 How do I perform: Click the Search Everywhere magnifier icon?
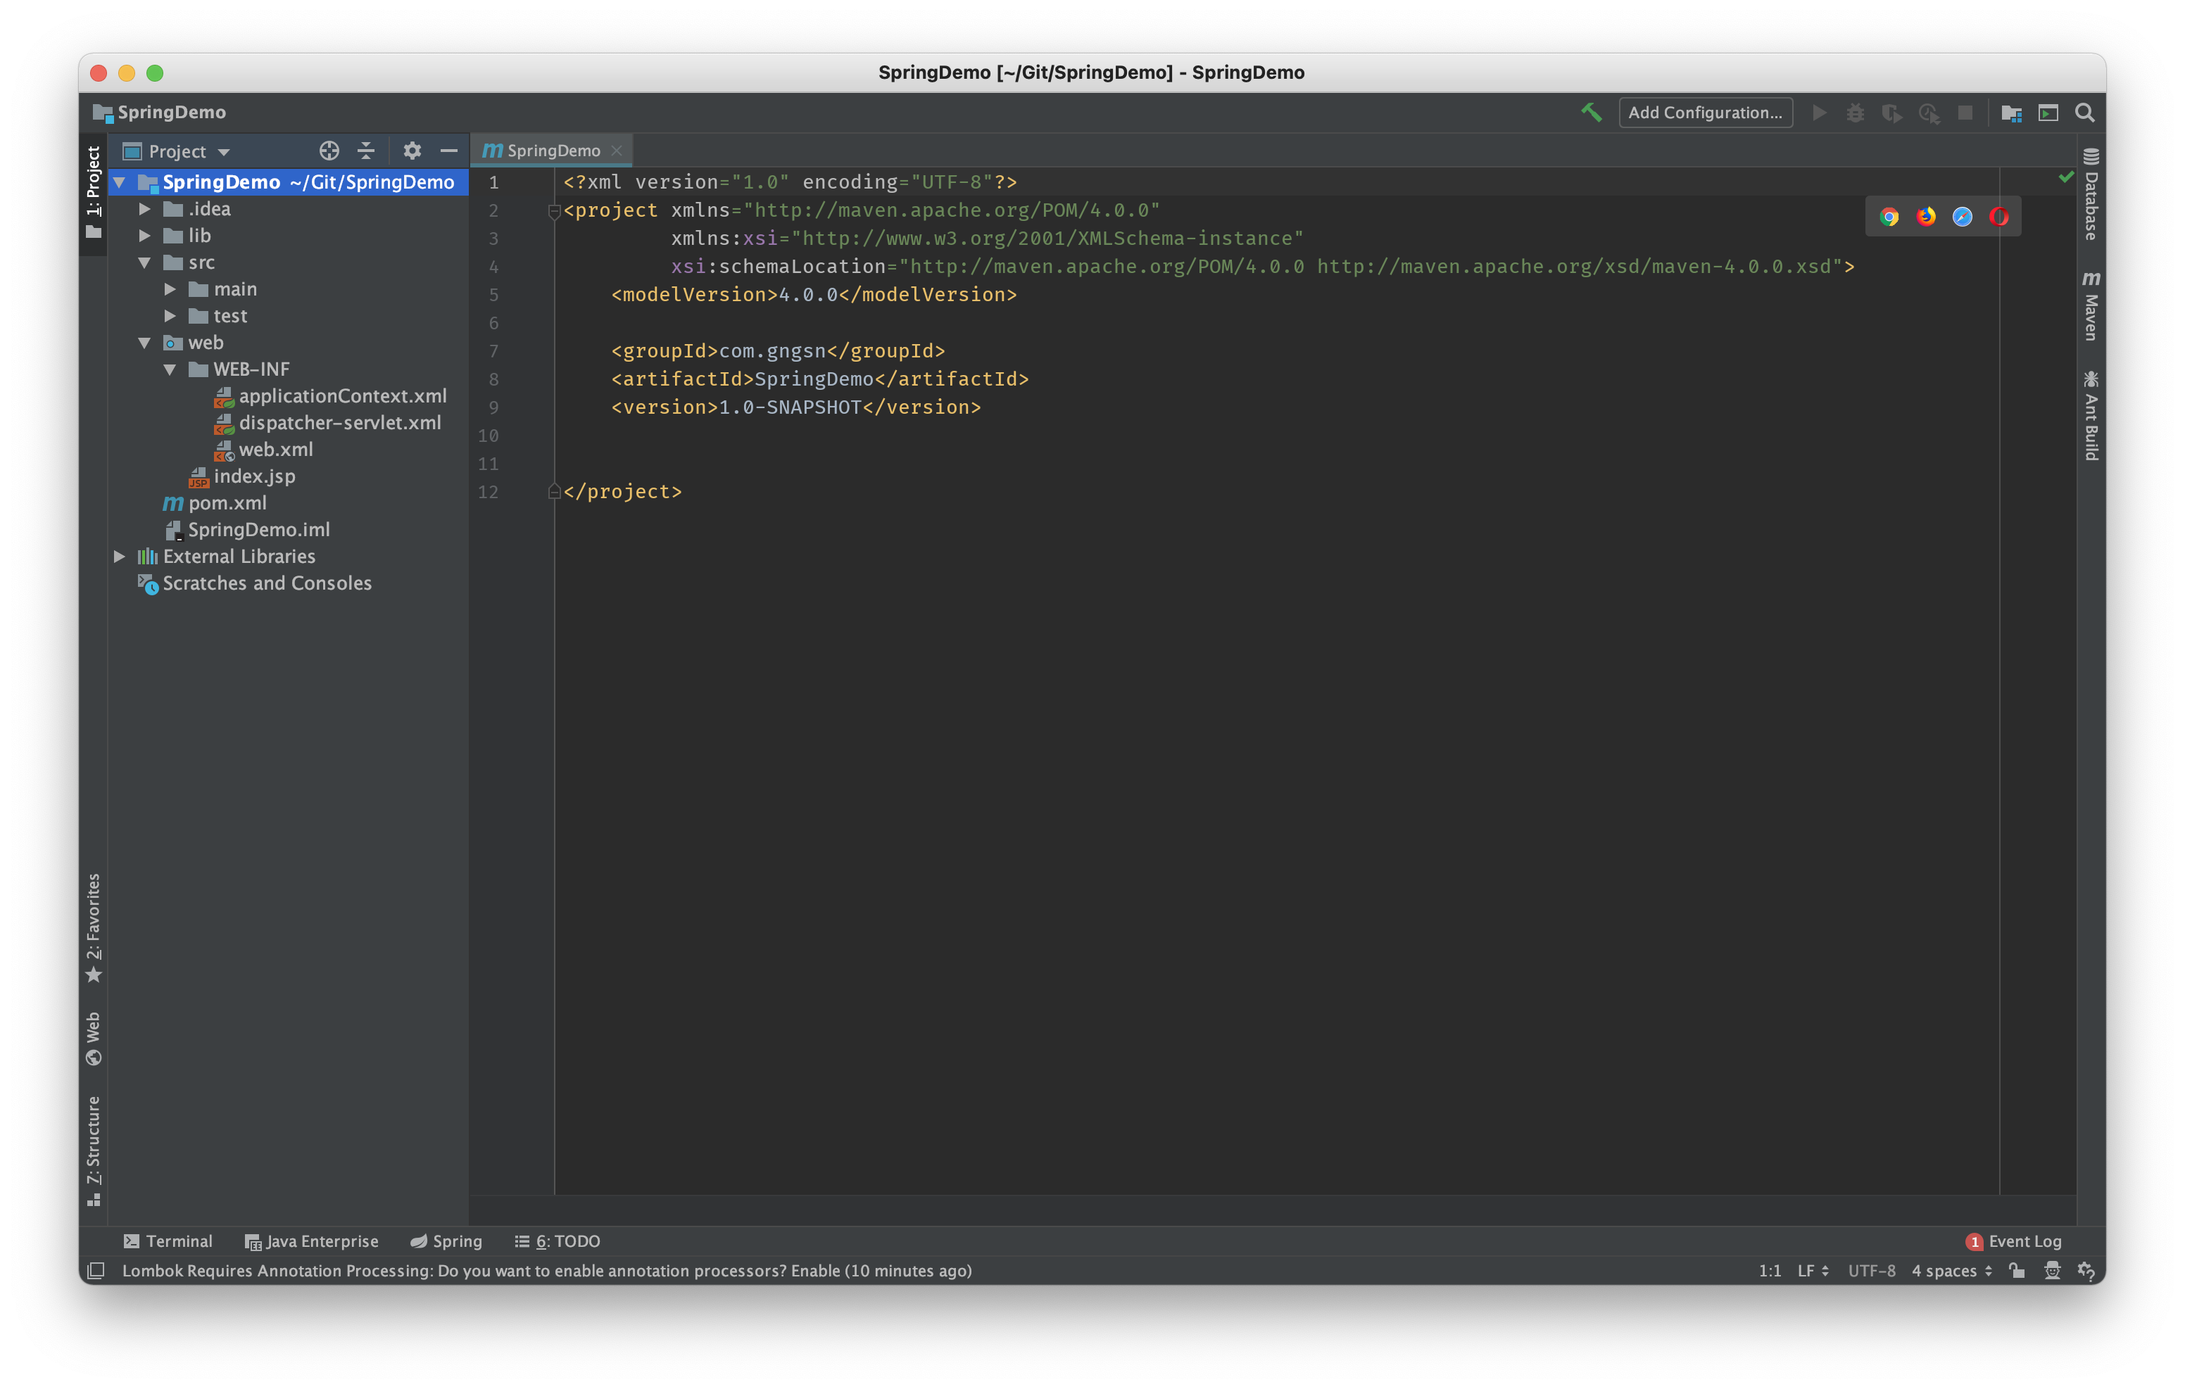point(2084,113)
